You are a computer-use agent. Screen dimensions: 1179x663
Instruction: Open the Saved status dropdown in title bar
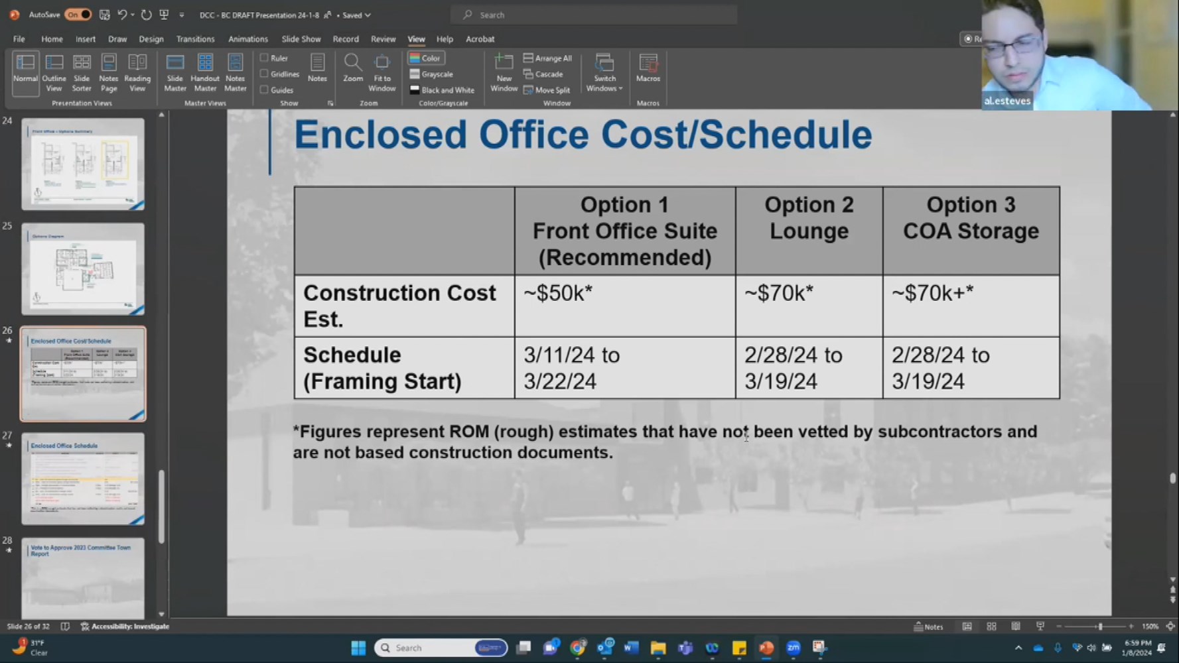(x=356, y=15)
